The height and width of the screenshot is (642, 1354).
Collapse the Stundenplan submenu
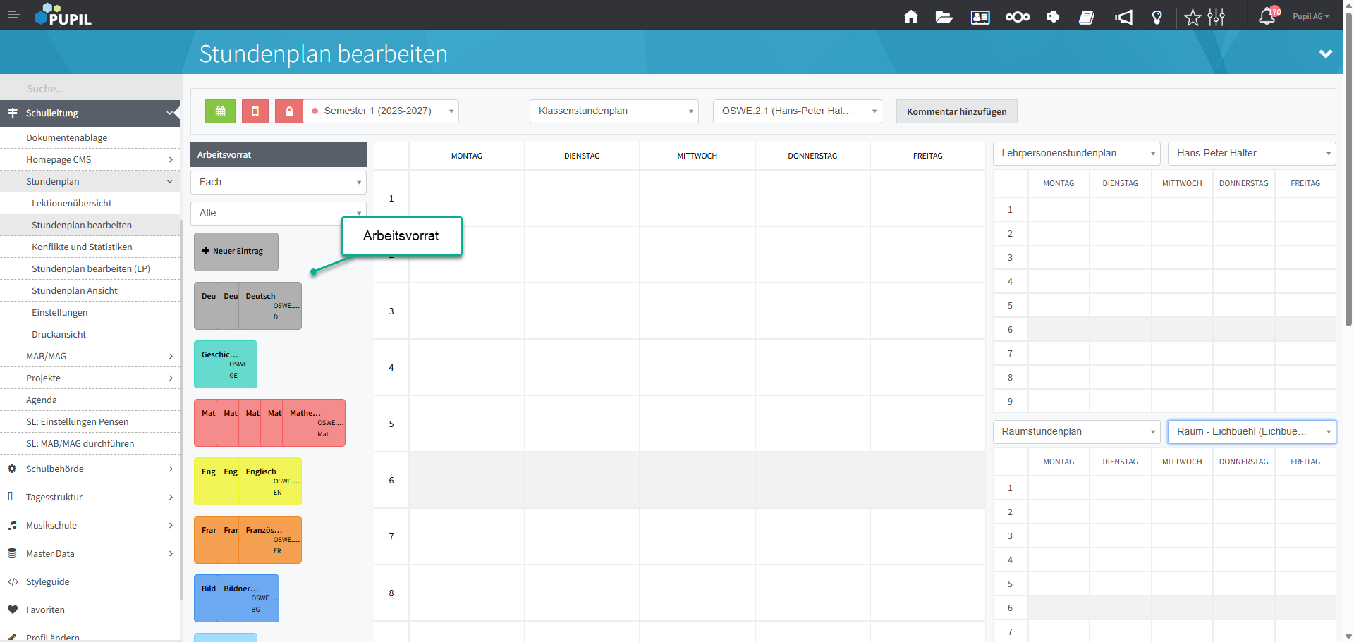click(x=170, y=182)
